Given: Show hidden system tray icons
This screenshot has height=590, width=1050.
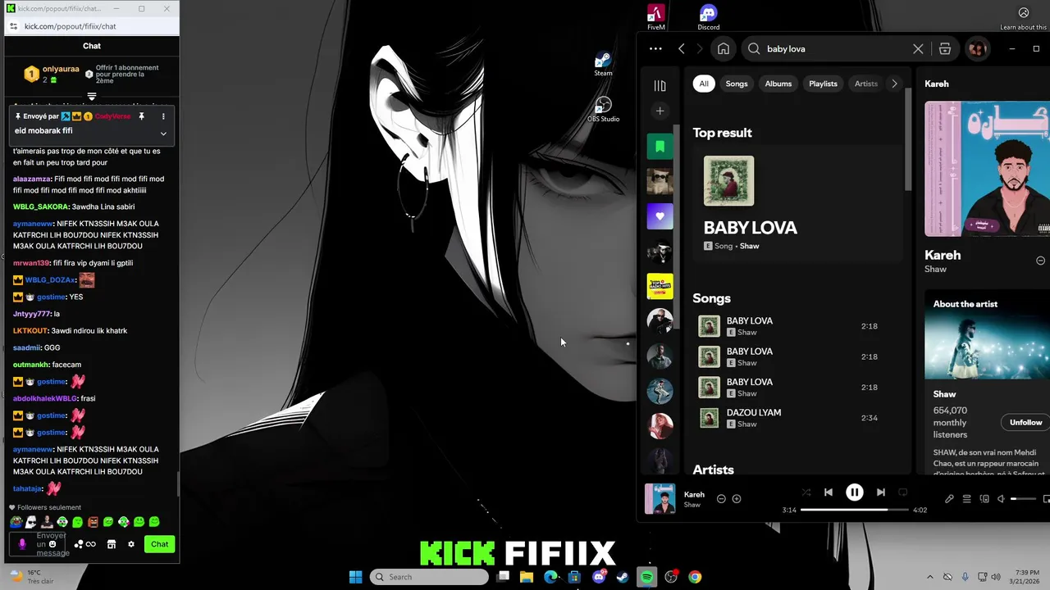Looking at the screenshot, I should [929, 577].
